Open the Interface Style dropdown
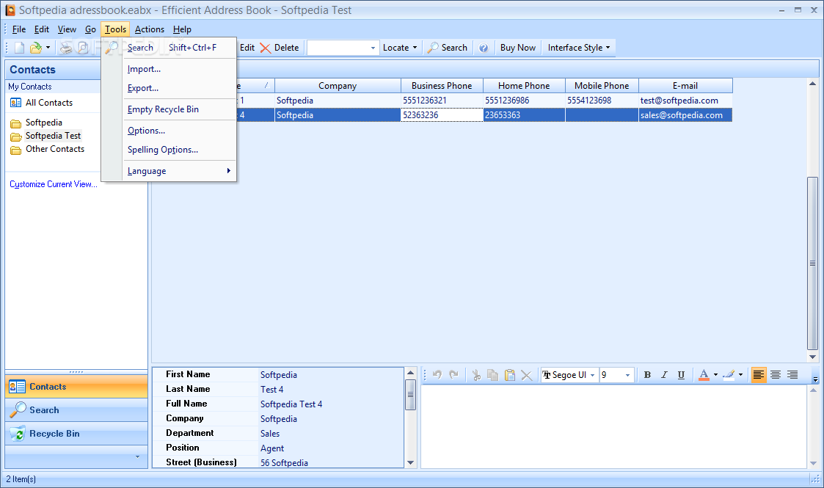 [579, 48]
